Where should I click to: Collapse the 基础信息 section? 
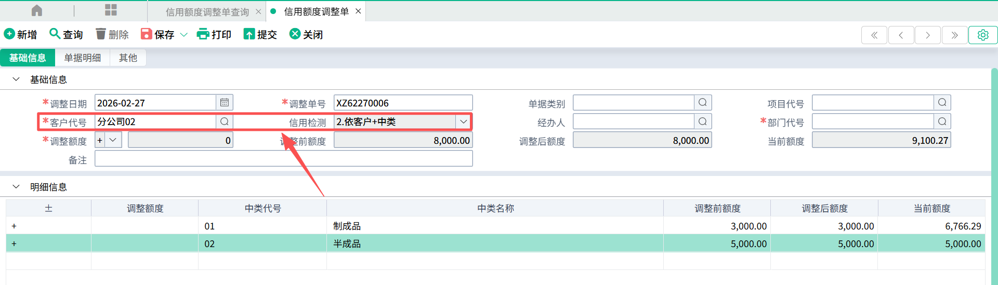16,79
